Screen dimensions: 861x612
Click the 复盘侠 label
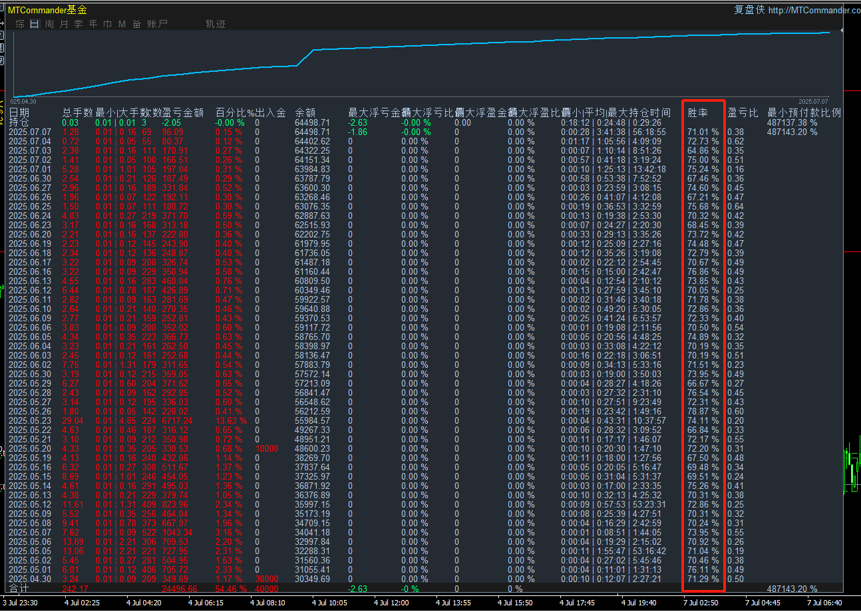coord(749,10)
